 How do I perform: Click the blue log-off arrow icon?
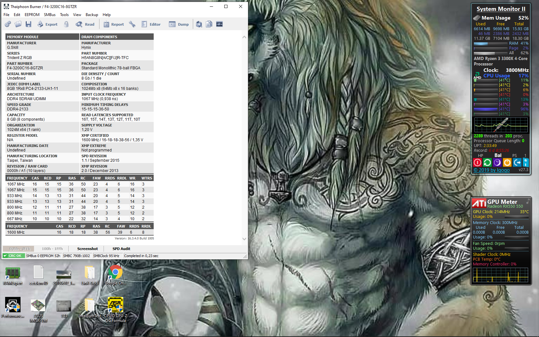[x=517, y=163]
